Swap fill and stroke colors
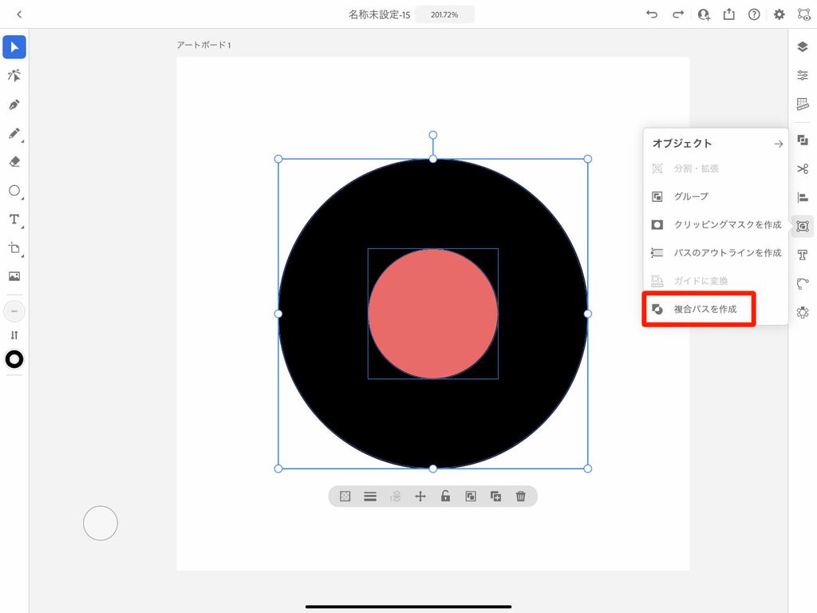 point(14,335)
